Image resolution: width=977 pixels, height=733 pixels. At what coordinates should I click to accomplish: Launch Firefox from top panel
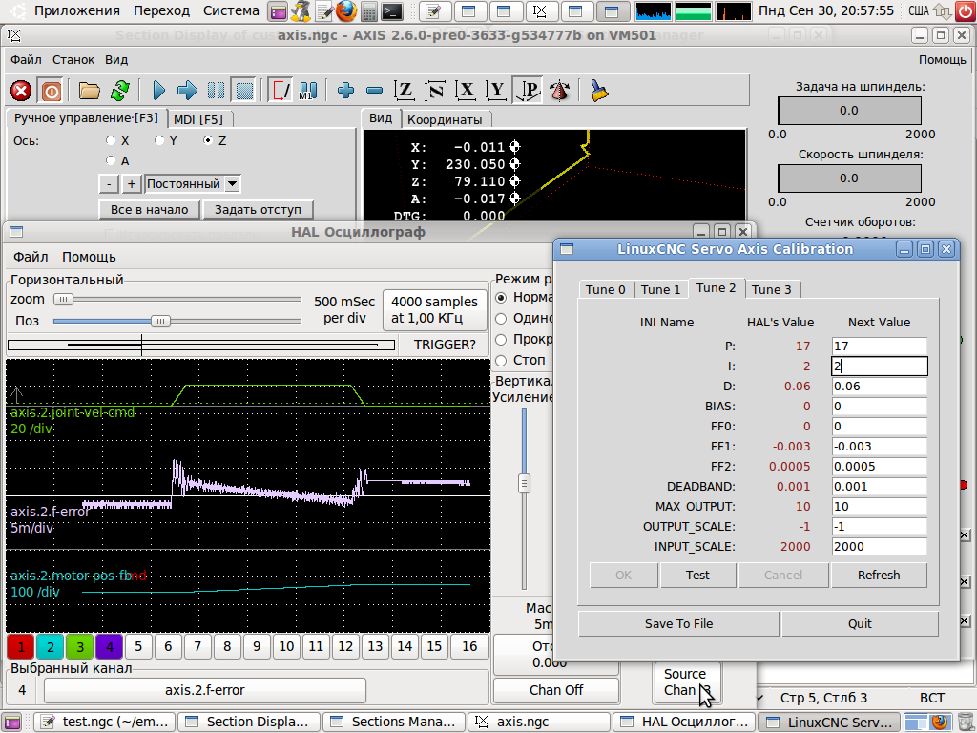(345, 10)
